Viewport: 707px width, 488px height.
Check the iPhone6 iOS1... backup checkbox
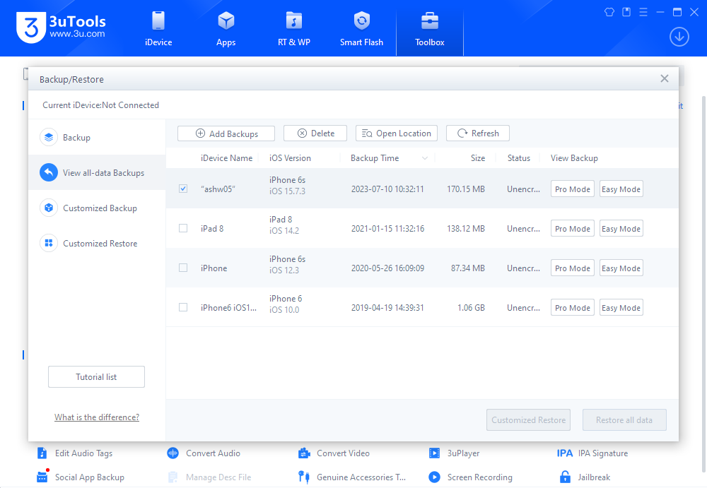(x=183, y=308)
